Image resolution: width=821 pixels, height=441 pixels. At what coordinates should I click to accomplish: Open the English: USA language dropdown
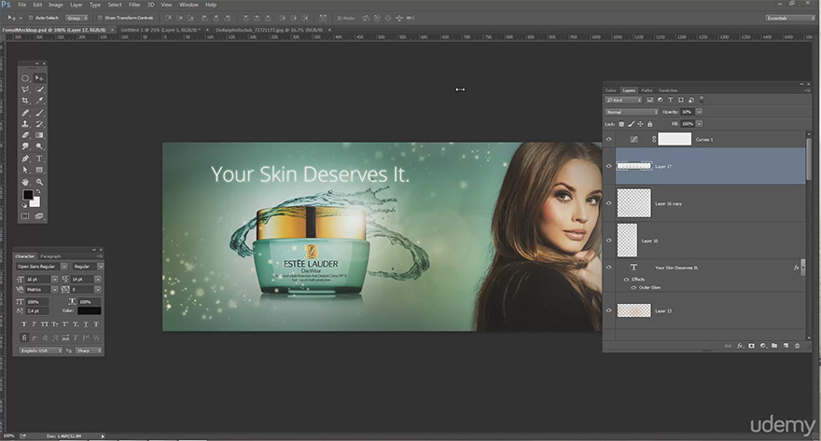pos(41,351)
